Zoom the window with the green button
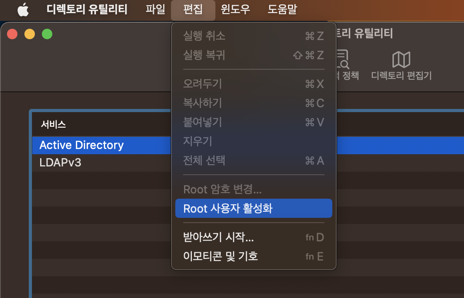 click(47, 34)
